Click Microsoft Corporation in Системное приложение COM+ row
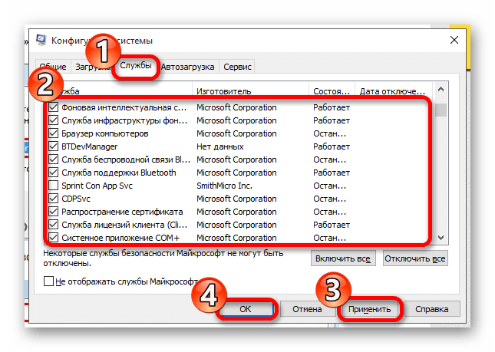495x352 pixels. (x=236, y=238)
